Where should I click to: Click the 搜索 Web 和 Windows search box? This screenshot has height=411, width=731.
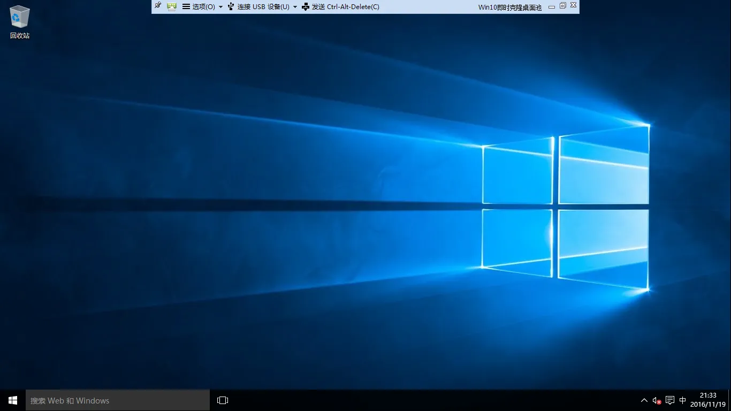(118, 400)
